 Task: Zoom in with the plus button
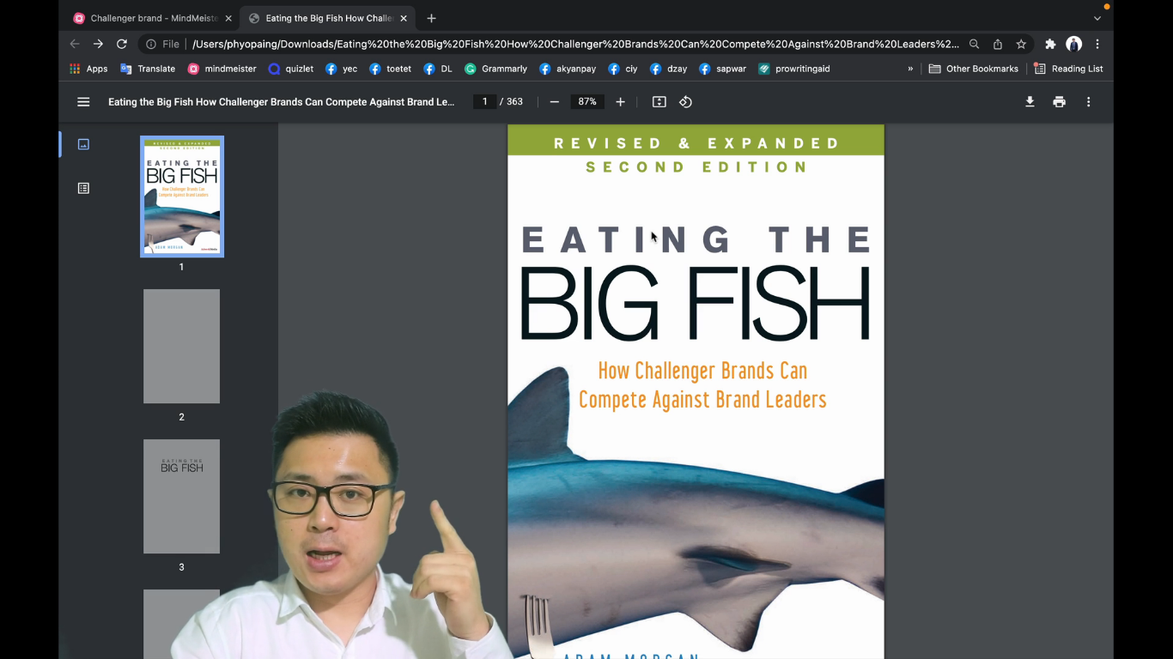620,102
